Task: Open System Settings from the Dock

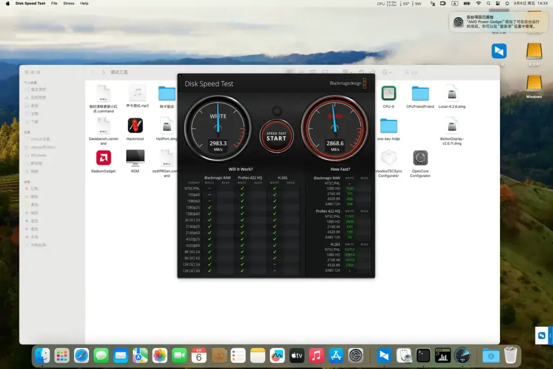Action: (355, 355)
